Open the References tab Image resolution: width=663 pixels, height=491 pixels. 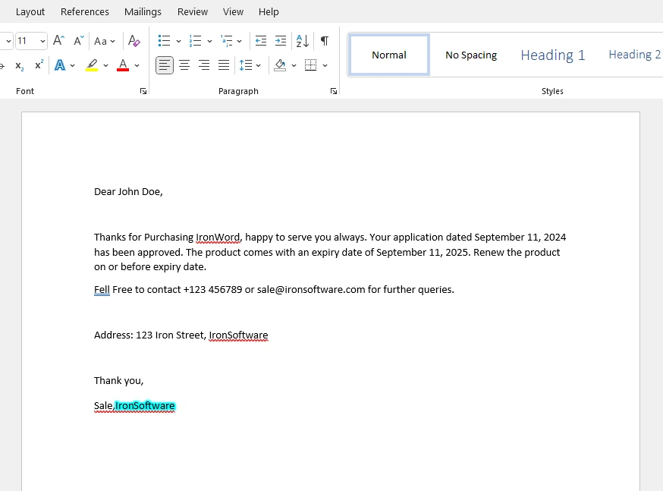click(85, 11)
